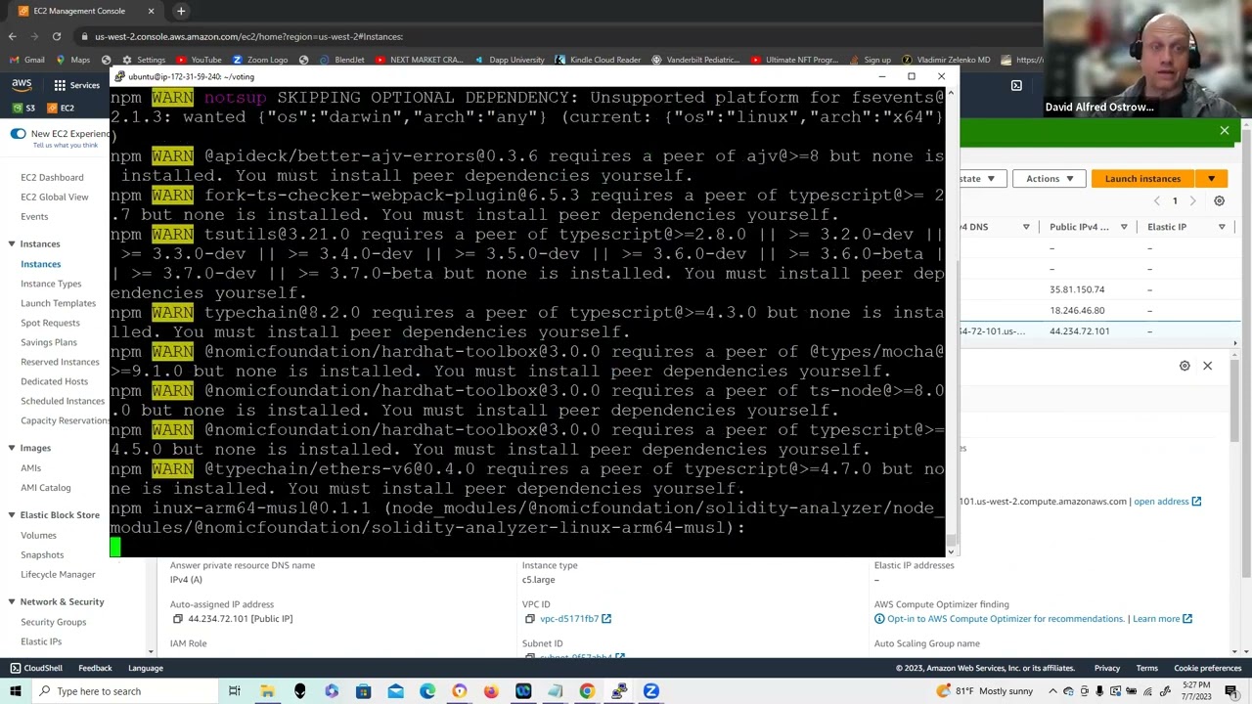Open Feedback in the footer
Viewport: 1252px width, 704px height.
coord(95,668)
